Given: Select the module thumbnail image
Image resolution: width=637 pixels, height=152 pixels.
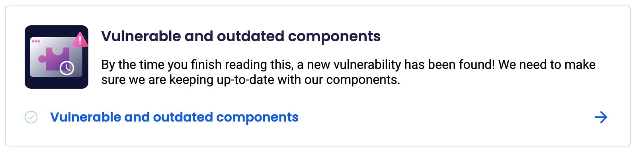Looking at the screenshot, I should pyautogui.click(x=57, y=57).
